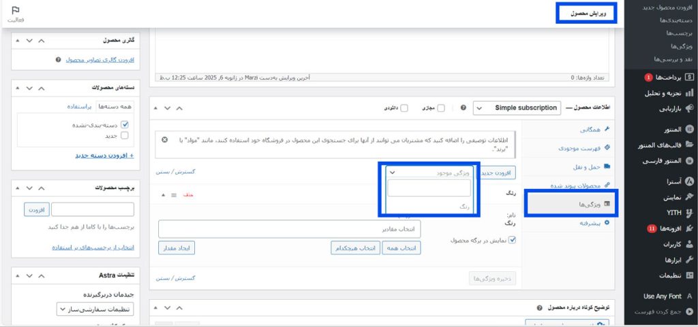
Task: Click the قالب‌های المنتور folder icon
Action: tap(689, 145)
